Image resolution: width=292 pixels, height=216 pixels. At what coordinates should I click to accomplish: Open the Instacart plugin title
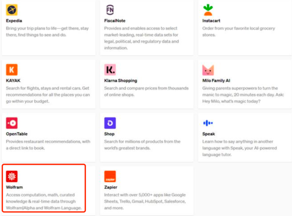coord(211,21)
